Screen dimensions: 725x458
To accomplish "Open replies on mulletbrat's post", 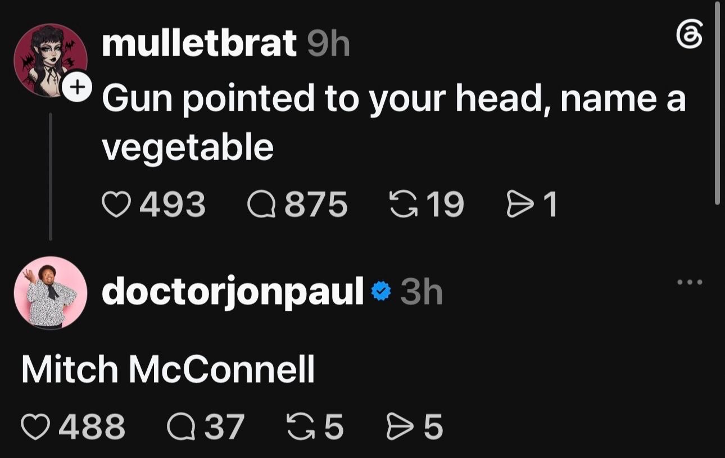I will point(260,203).
